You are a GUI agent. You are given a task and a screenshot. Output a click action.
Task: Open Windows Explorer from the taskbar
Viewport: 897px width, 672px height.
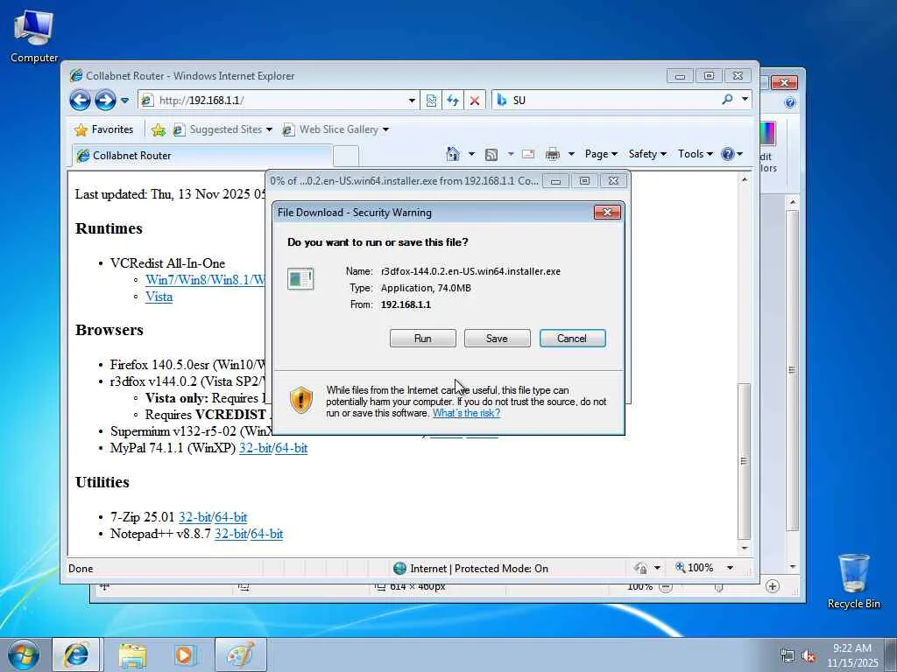pyautogui.click(x=132, y=655)
